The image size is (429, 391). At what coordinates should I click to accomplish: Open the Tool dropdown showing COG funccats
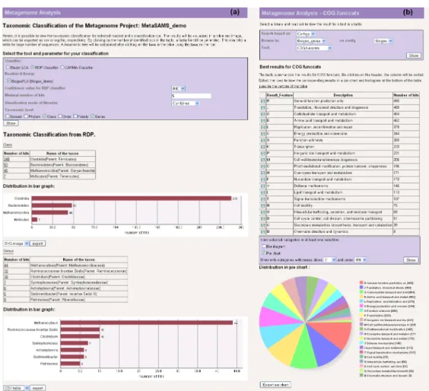[x=314, y=48]
